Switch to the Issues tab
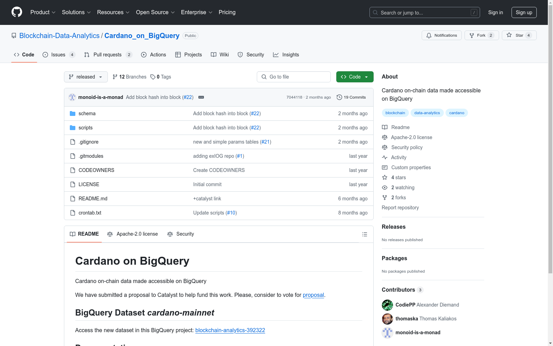This screenshot has height=346, width=553. tap(59, 55)
